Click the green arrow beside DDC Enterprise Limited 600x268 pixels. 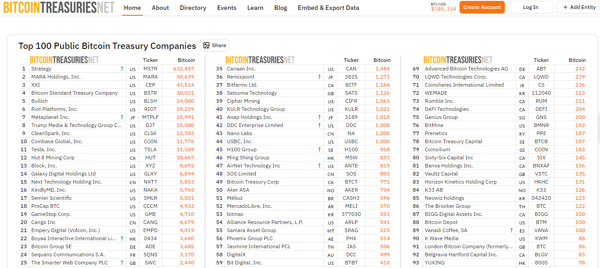pyautogui.click(x=319, y=125)
